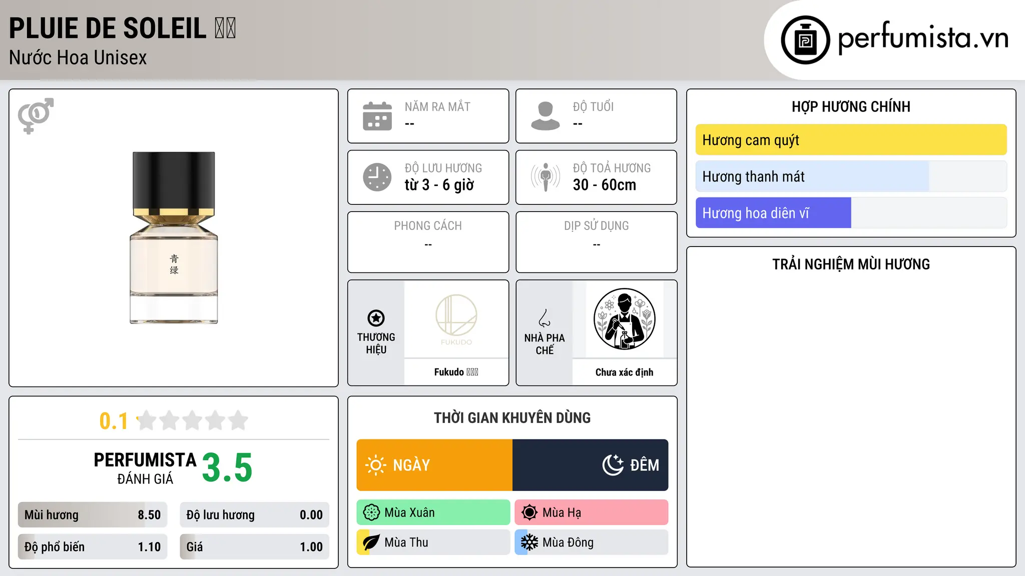Select the Hương thanh mát accord bar
This screenshot has width=1025, height=576.
[x=851, y=176]
